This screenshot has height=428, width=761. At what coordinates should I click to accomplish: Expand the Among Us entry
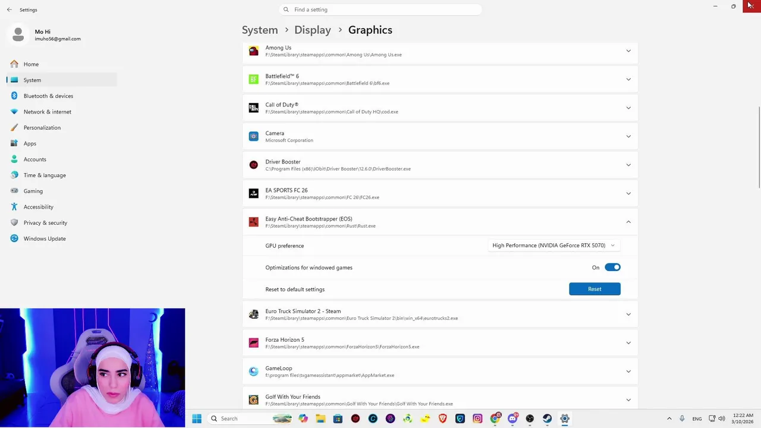[628, 51]
